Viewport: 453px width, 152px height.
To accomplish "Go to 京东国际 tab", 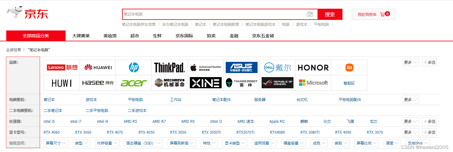I will coord(184,36).
